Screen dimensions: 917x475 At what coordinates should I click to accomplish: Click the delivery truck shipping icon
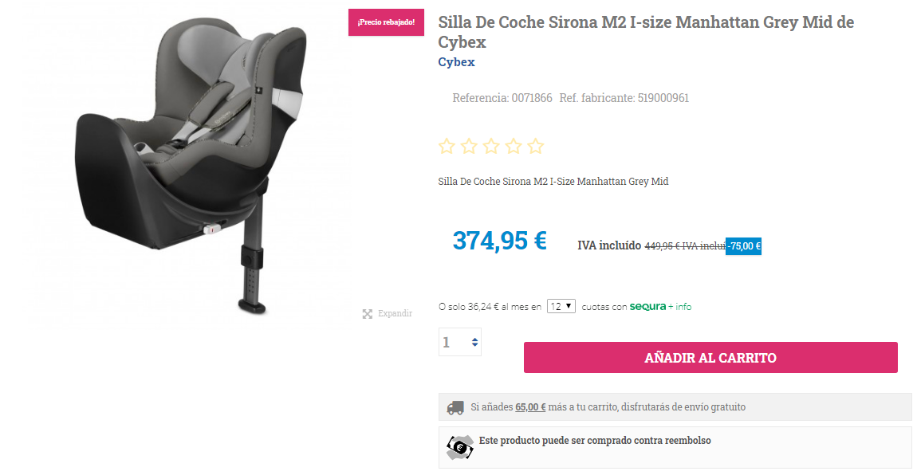pyautogui.click(x=455, y=407)
